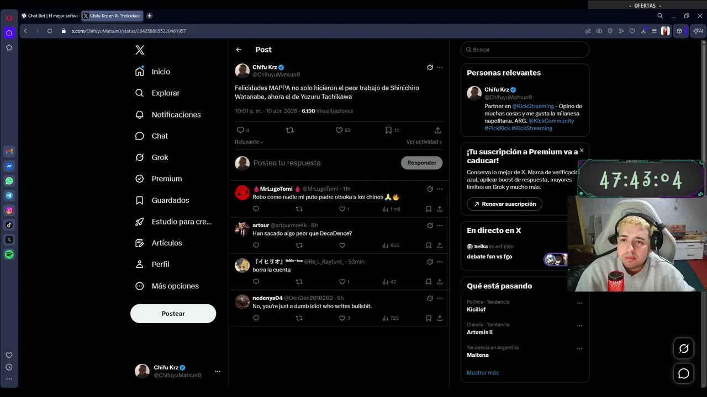Bookmark the 'borra la cuenta' reply

[x=429, y=282]
